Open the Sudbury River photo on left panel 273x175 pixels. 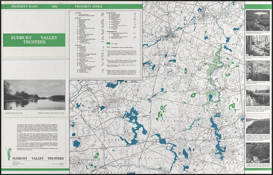(34, 95)
